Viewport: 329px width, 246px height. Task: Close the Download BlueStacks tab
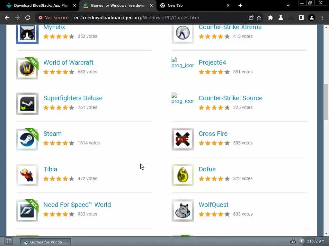tap(75, 6)
